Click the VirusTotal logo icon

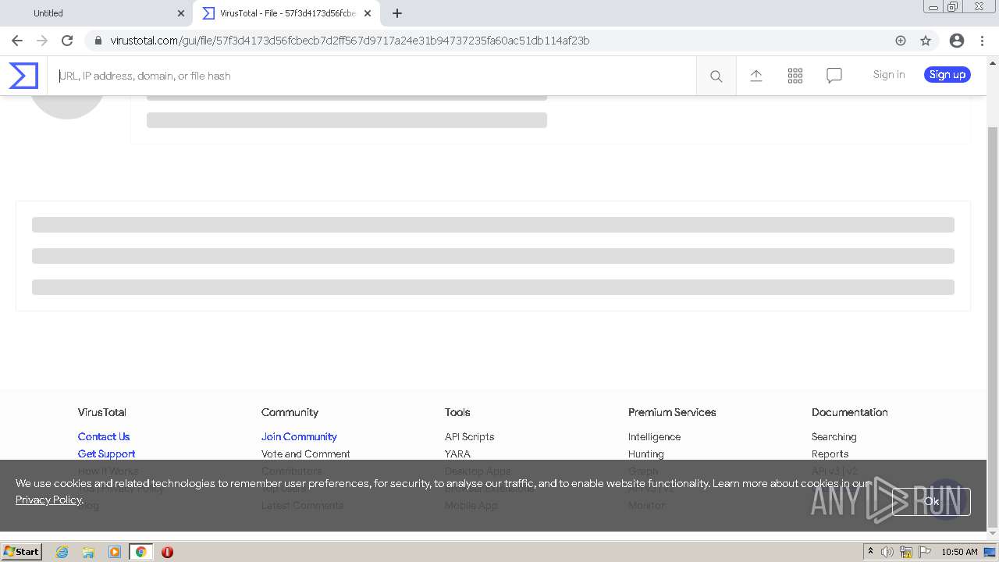[x=23, y=76]
